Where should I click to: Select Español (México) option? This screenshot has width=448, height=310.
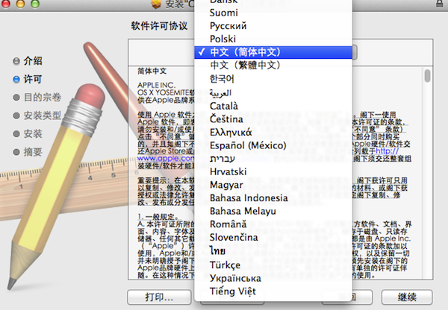pos(273,145)
